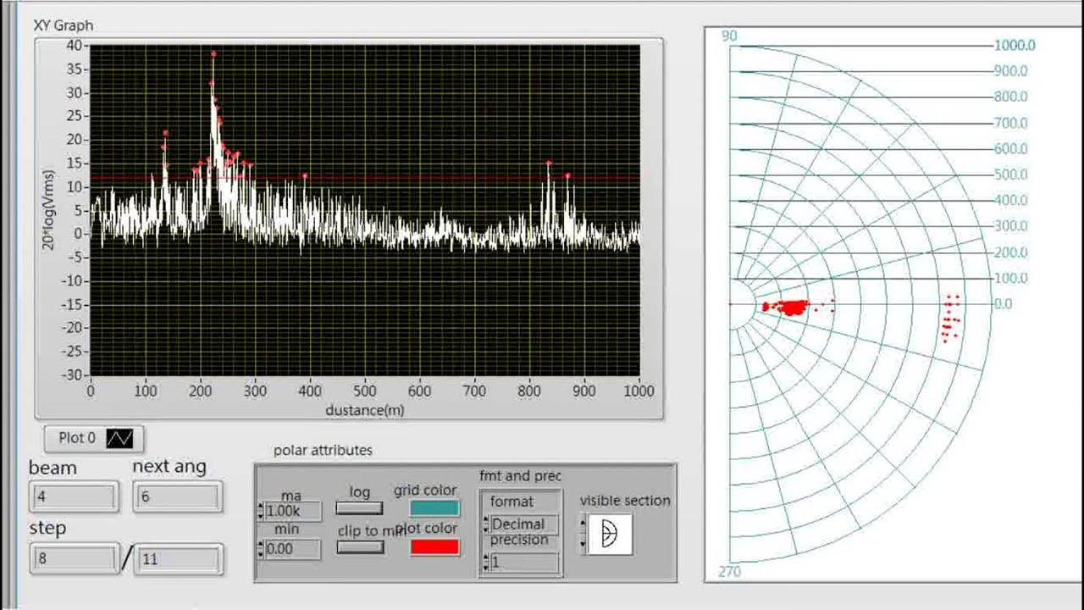Click the visible section label
The height and width of the screenshot is (610, 1084).
point(625,501)
